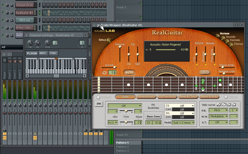Click the Pick/Body noise yellow LED indicator
248x154 pixels.
[x=214, y=64]
